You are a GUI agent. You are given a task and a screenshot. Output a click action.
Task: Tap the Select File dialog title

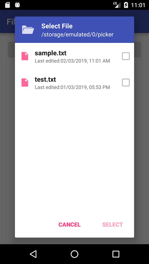[x=57, y=26]
